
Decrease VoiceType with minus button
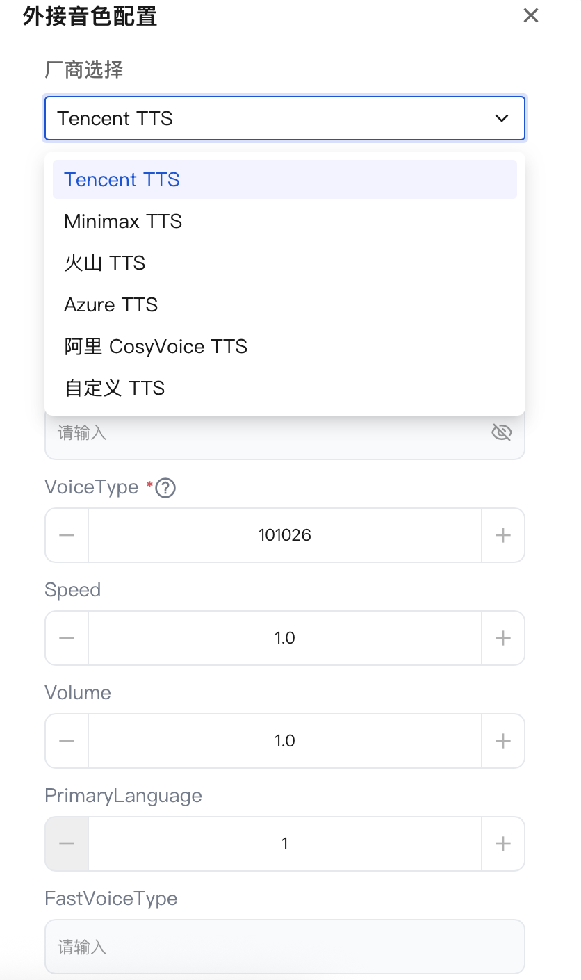(x=67, y=535)
